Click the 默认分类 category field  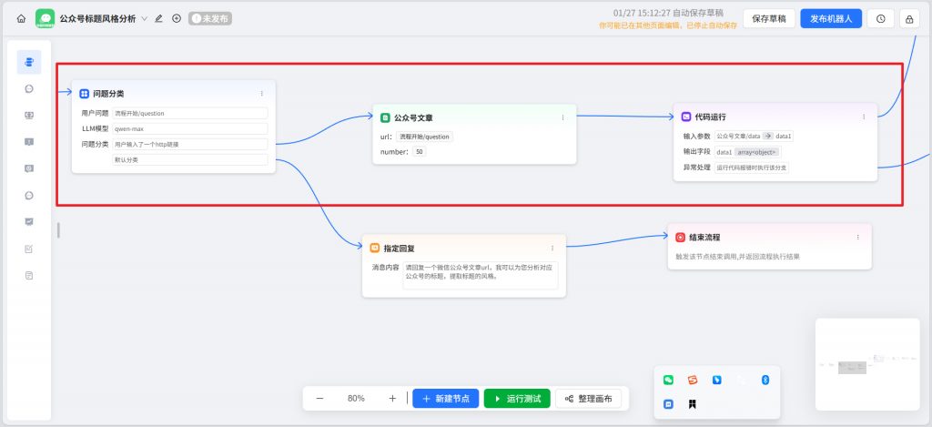click(x=189, y=160)
